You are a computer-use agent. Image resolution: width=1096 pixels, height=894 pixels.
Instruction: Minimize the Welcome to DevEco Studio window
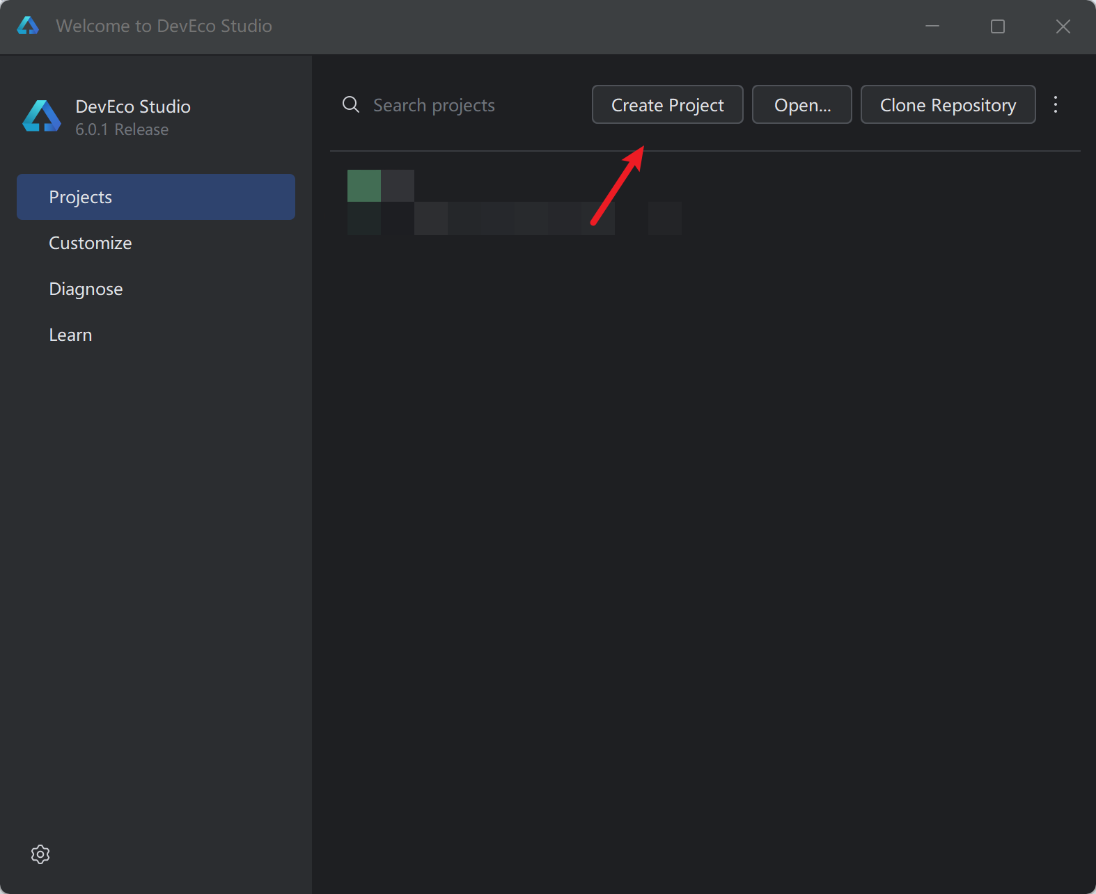point(932,26)
